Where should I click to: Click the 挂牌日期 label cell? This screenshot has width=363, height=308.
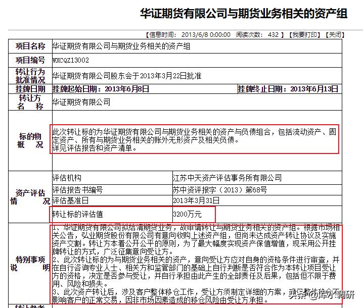pyautogui.click(x=30, y=89)
